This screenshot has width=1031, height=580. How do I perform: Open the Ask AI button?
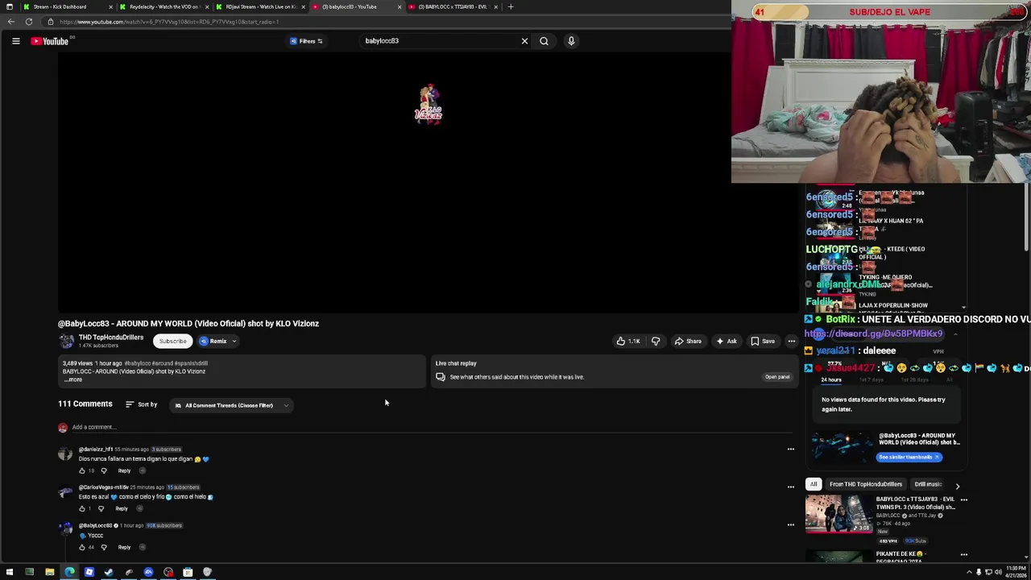(727, 341)
